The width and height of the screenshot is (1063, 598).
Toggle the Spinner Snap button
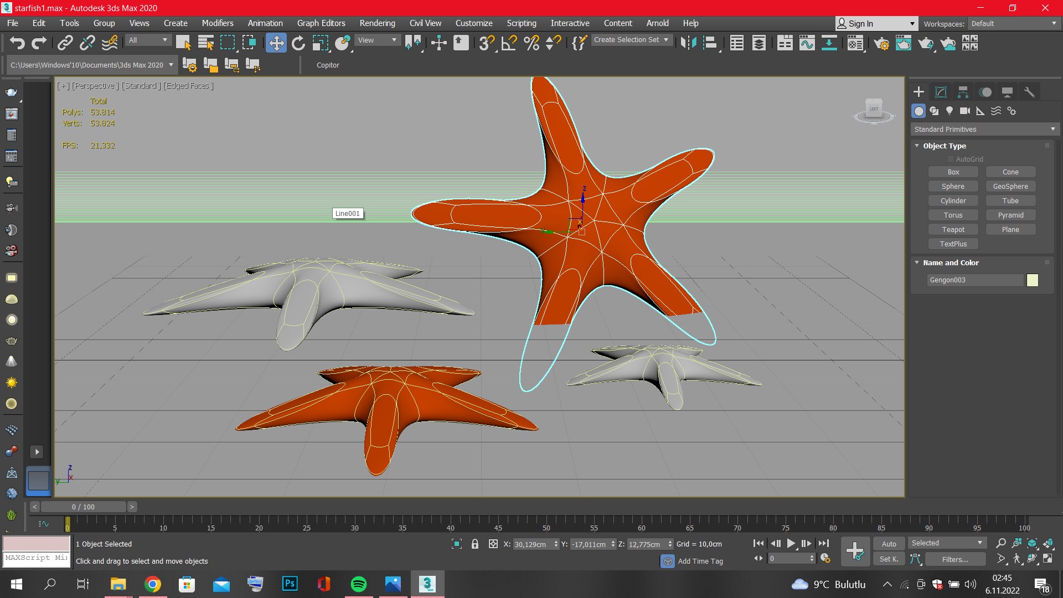(x=553, y=43)
